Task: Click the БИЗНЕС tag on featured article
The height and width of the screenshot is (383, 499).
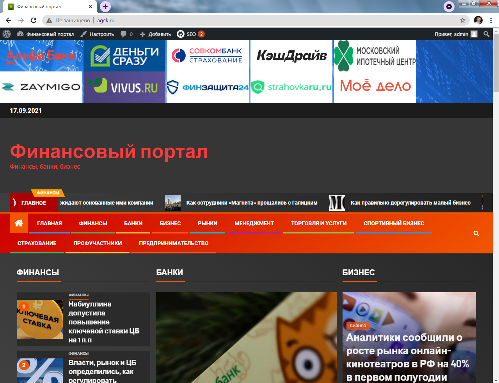Action: [358, 326]
